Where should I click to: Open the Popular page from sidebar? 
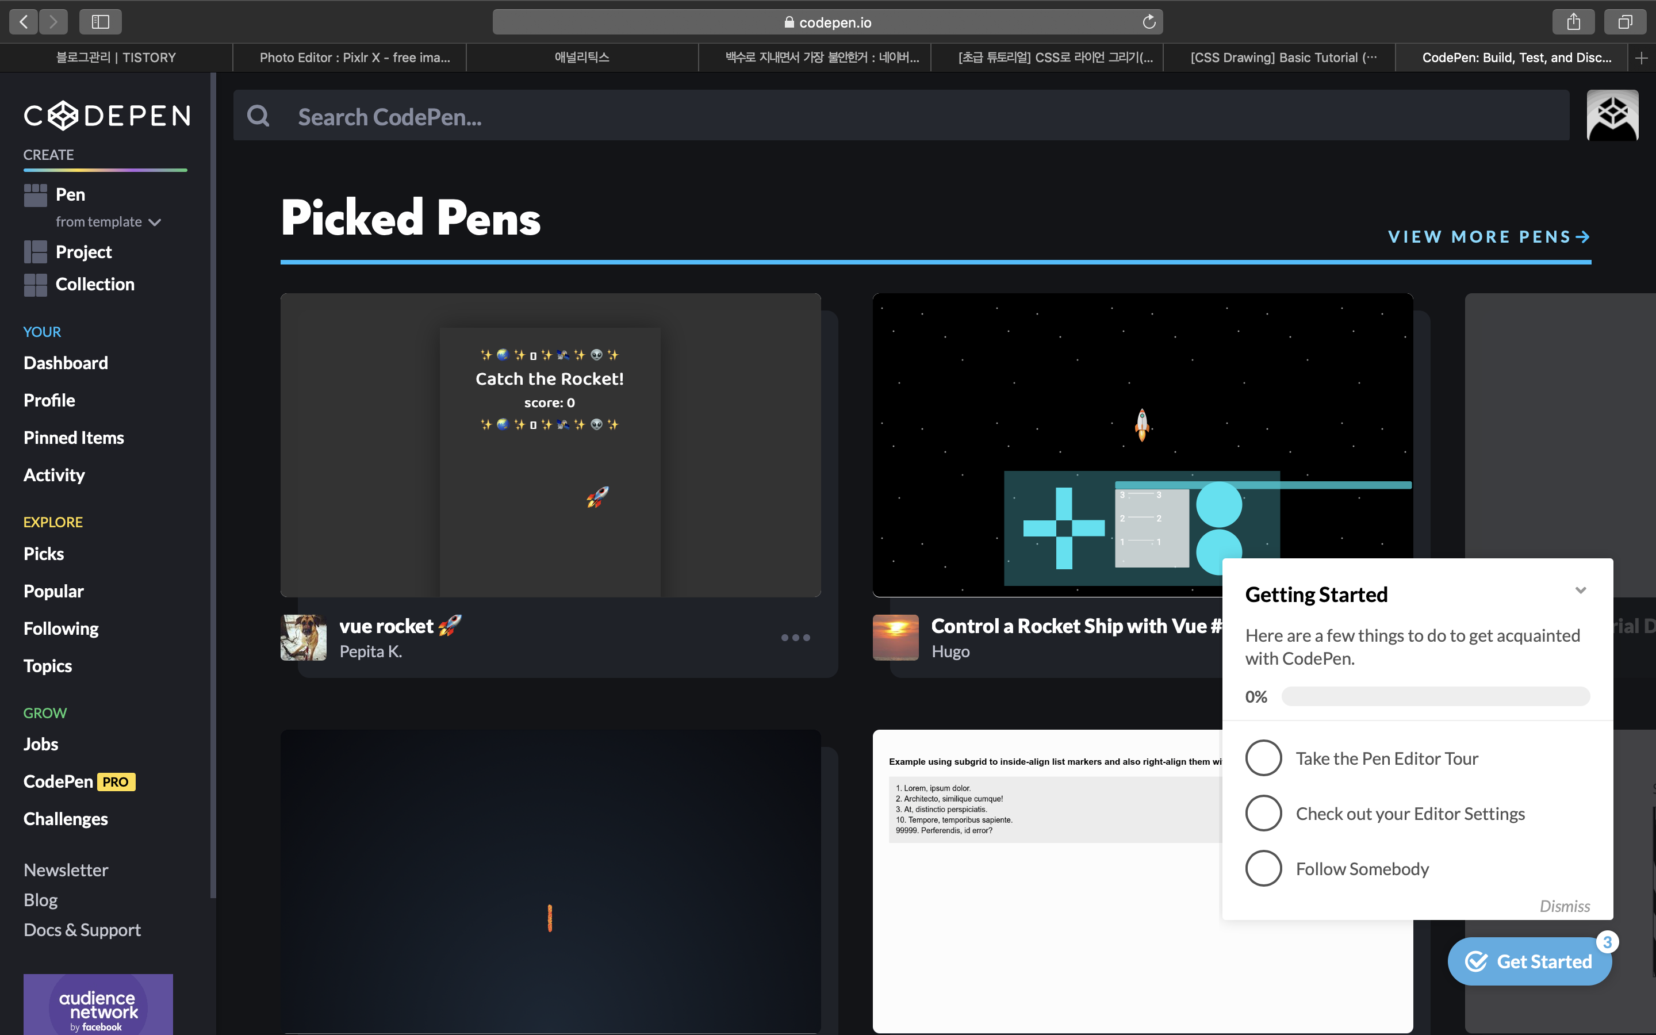click(53, 591)
